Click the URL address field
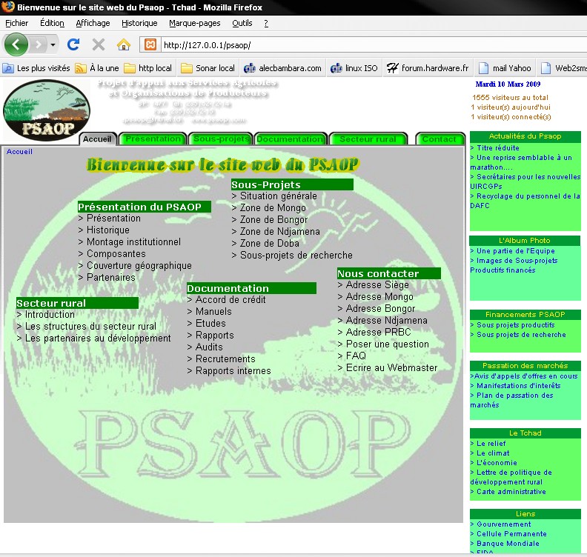The image size is (587, 557). [363, 44]
